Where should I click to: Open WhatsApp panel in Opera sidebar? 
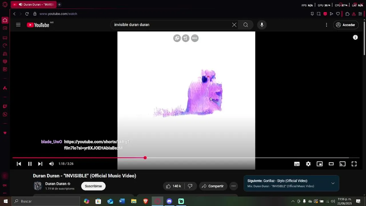(x=5, y=114)
